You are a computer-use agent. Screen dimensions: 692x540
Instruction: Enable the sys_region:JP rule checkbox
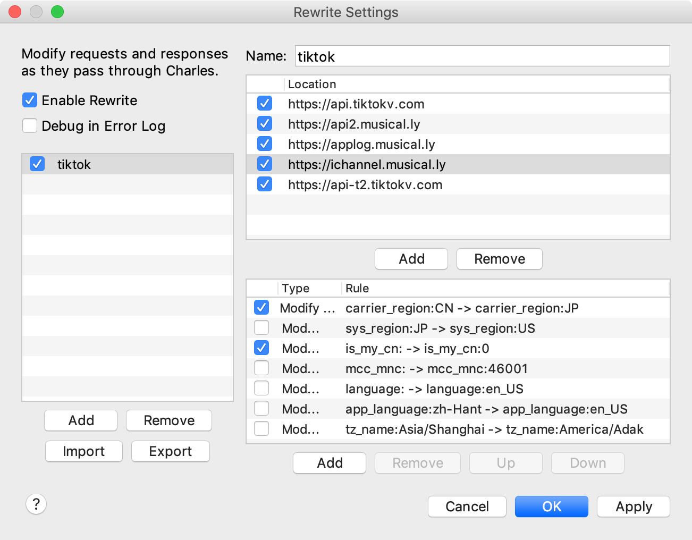[x=261, y=327]
